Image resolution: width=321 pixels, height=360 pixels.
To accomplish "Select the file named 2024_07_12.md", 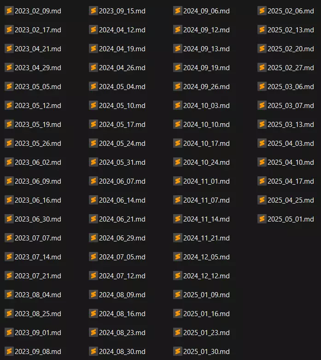I will tap(123, 276).
